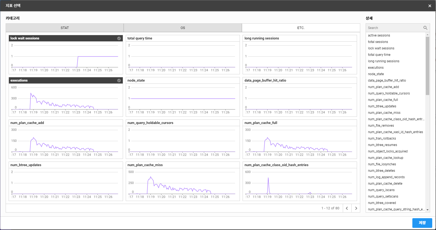The height and width of the screenshot is (230, 436).
Task: Open the OS category tab
Action: (x=183, y=28)
